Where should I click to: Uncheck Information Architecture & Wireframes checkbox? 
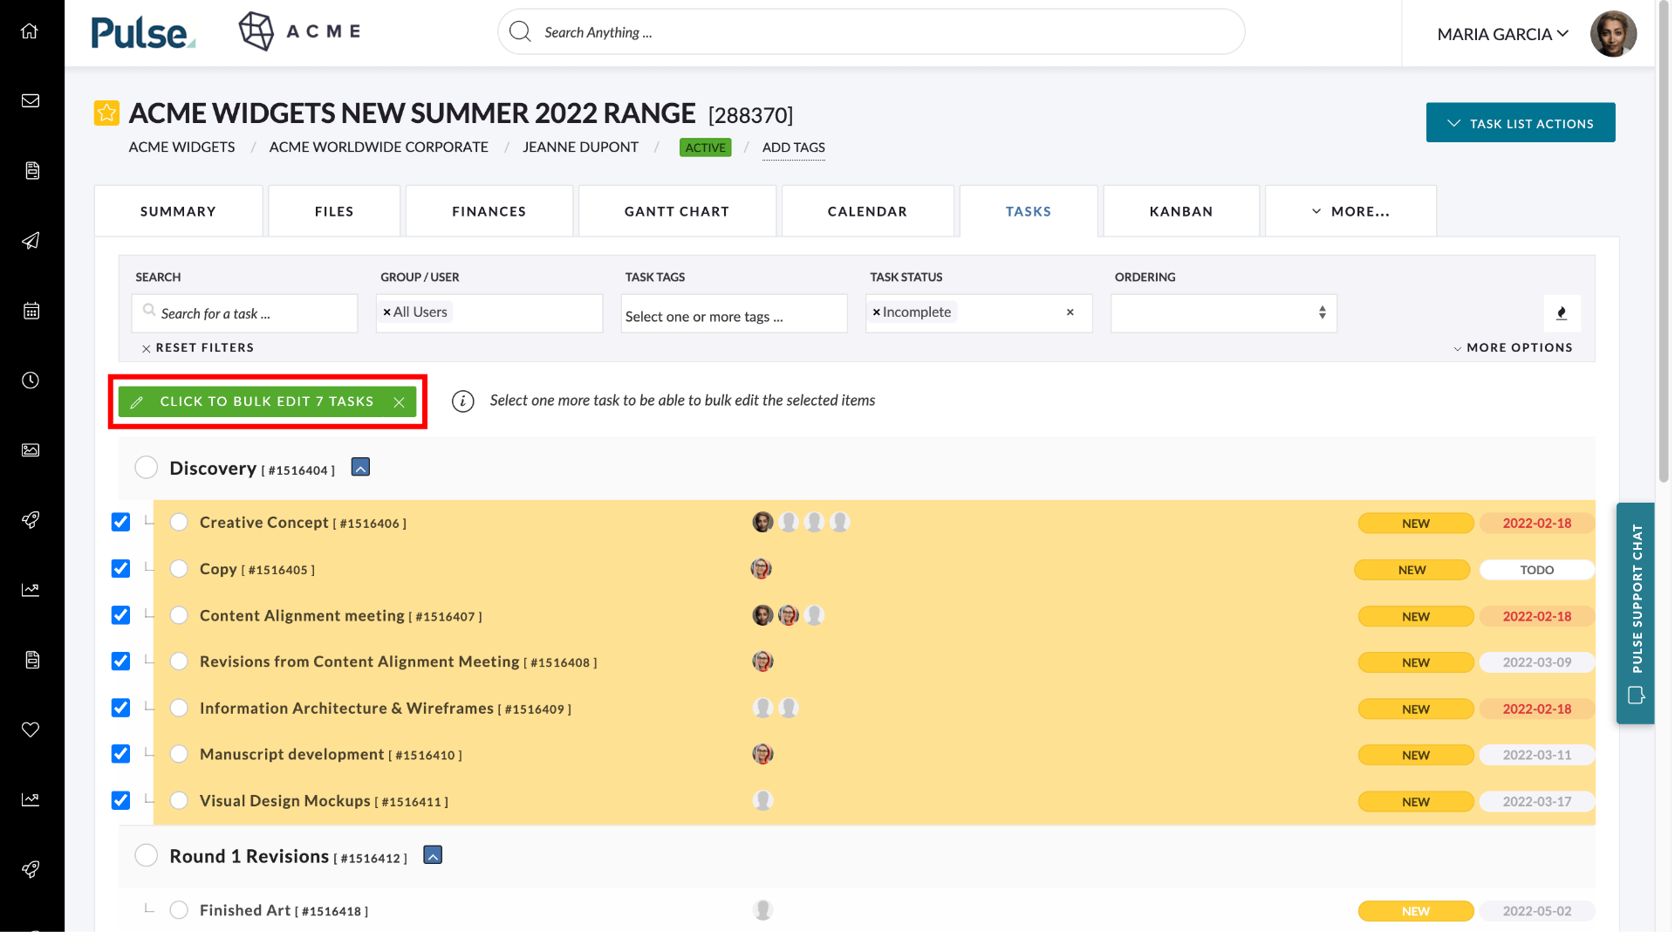(120, 708)
